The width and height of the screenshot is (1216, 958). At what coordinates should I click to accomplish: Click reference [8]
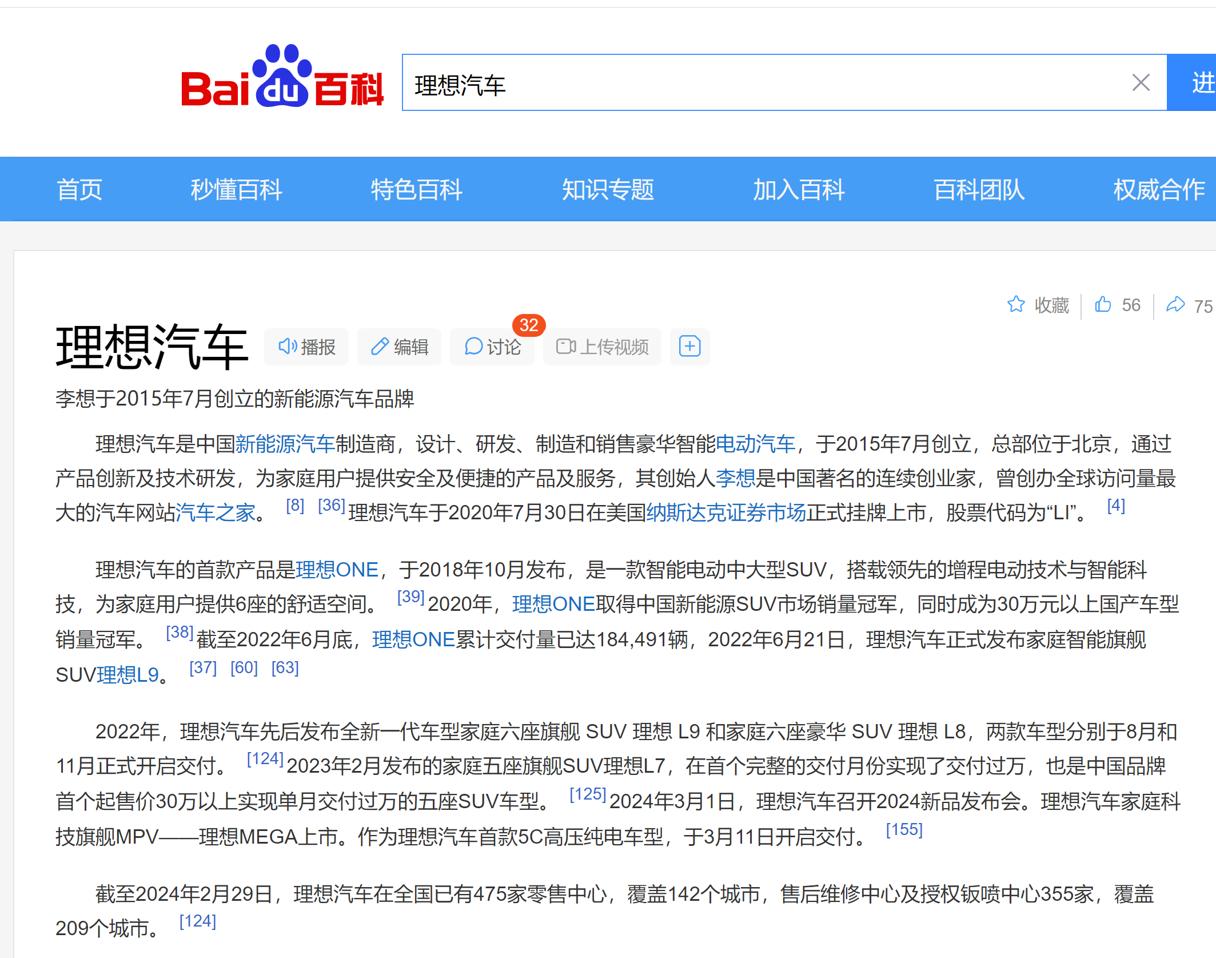click(295, 506)
